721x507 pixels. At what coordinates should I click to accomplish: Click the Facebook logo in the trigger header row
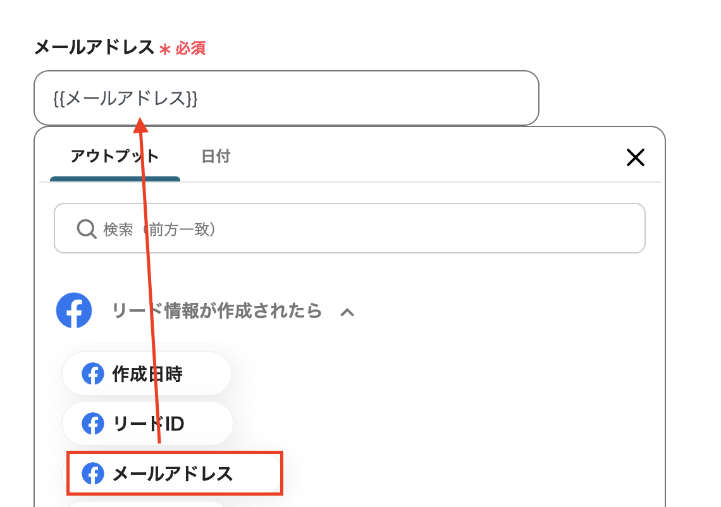[74, 310]
